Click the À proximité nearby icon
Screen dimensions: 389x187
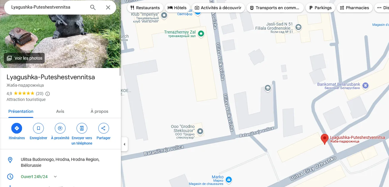click(x=60, y=128)
